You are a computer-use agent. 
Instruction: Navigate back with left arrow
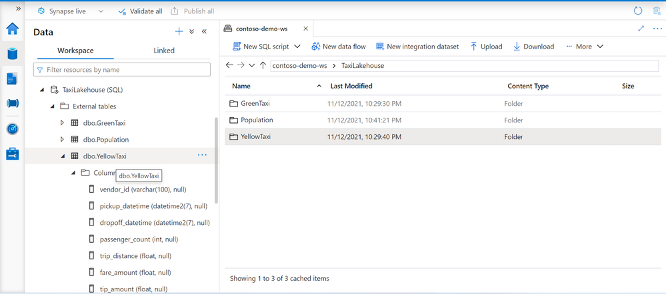[230, 65]
